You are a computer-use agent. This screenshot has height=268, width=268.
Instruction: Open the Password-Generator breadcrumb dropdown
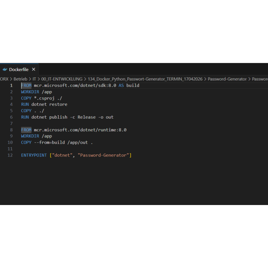[226, 79]
